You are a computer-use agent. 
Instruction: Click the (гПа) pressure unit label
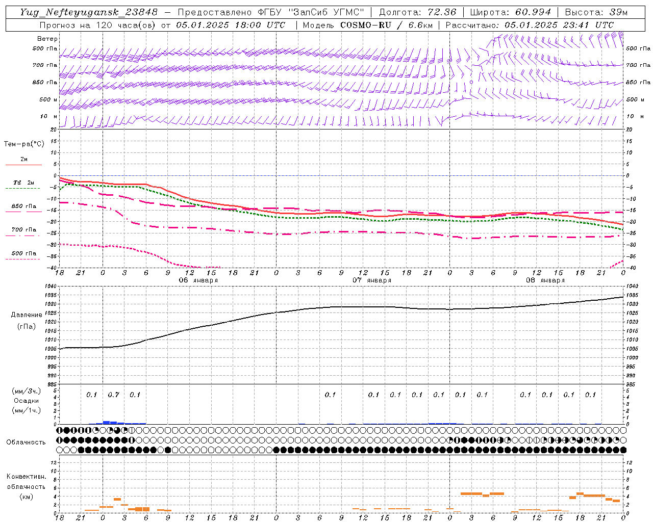click(27, 326)
